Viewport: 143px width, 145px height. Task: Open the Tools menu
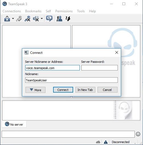point(81,11)
